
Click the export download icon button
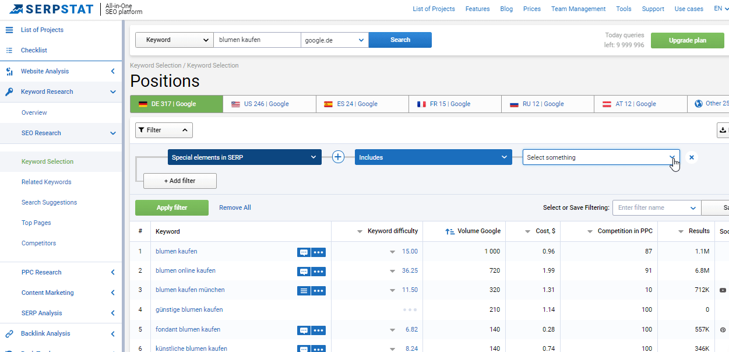tap(723, 130)
